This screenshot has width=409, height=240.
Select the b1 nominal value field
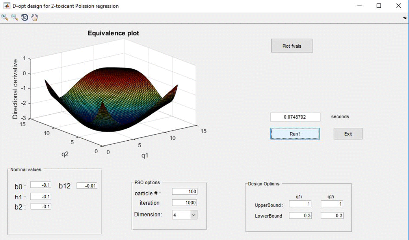pos(40,196)
